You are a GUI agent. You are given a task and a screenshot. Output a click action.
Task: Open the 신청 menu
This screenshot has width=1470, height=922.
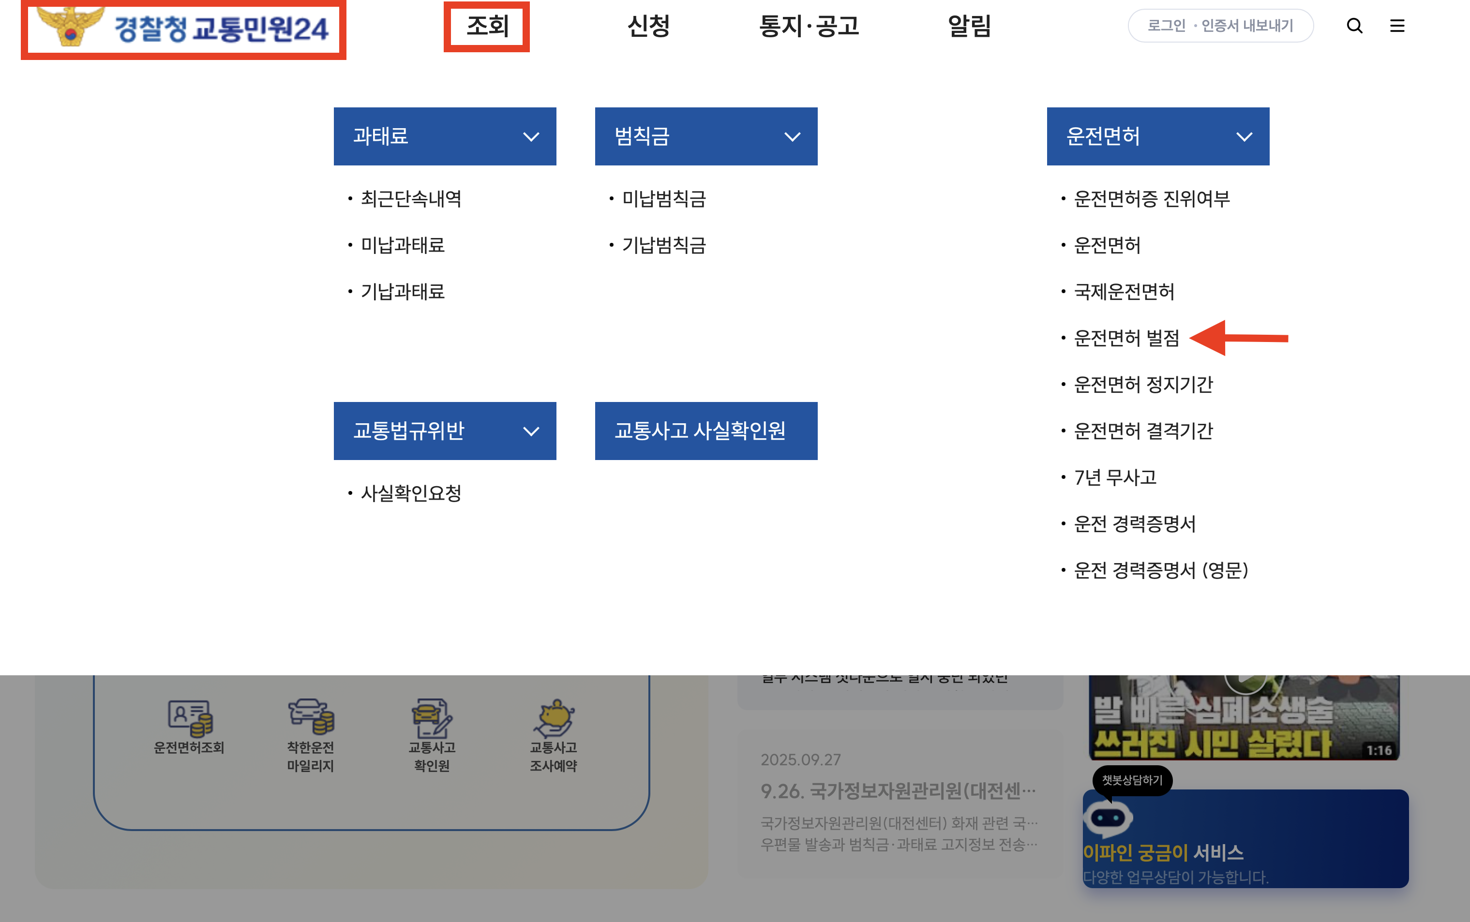click(648, 26)
